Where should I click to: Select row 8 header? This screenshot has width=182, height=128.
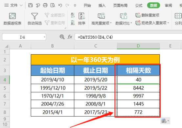click(5, 112)
